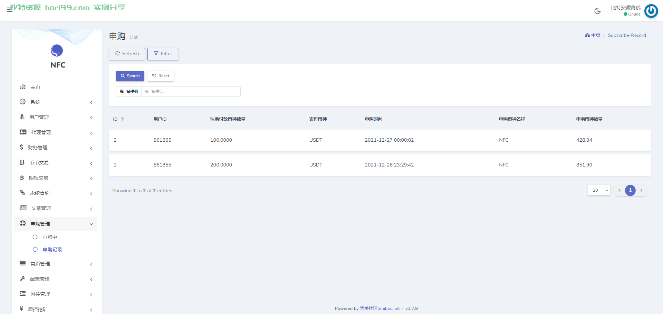Click the 200.0000 payment amount cell
This screenshot has width=663, height=314.
tap(221, 165)
